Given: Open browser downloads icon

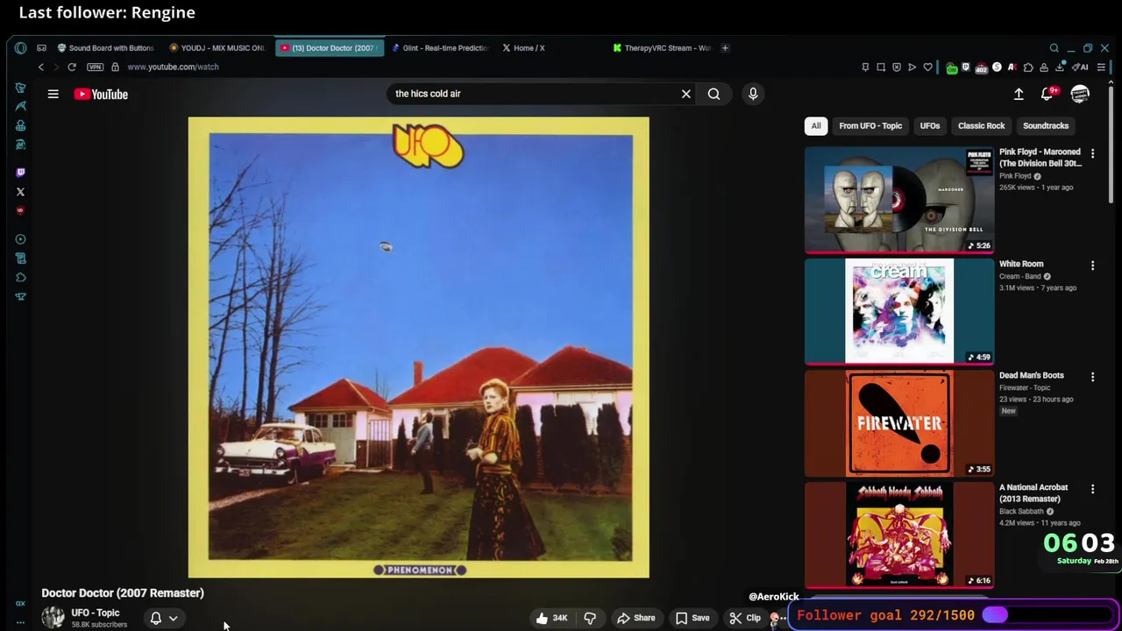Looking at the screenshot, I should pos(1061,67).
